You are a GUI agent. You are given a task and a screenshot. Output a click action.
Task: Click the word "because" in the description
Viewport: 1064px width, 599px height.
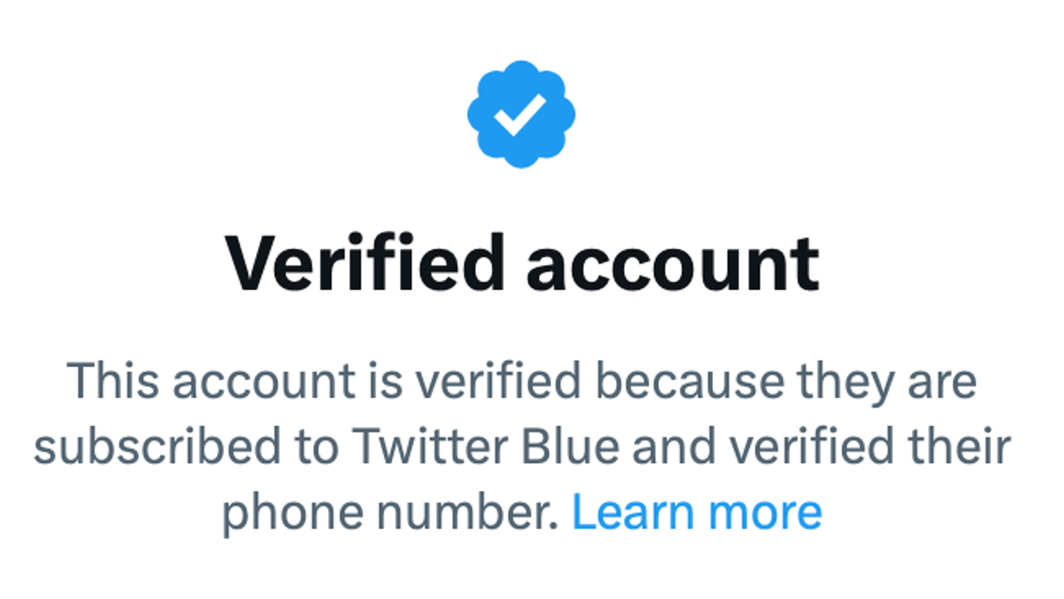click(690, 381)
